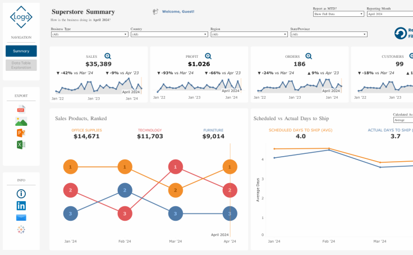Open the LinkedIn icon link
This screenshot has width=413, height=255.
(21, 206)
